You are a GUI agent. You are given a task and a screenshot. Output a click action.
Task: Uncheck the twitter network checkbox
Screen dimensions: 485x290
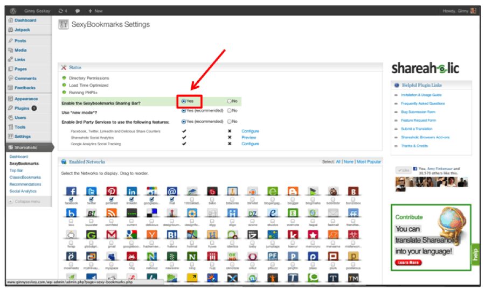91,199
